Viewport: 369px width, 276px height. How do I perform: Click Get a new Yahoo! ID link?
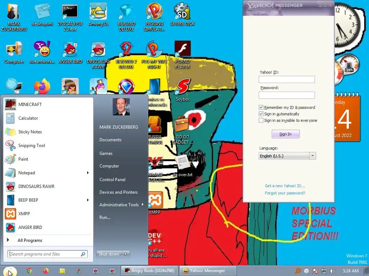[285, 186]
